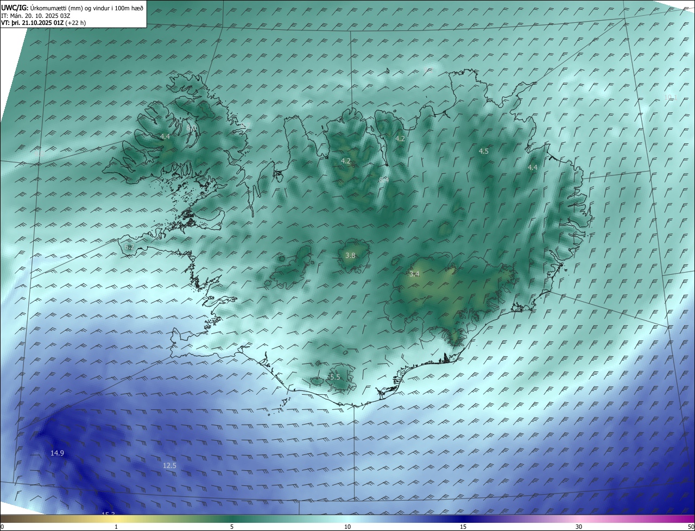Click the yellow segment of the color scale bar

click(116, 519)
